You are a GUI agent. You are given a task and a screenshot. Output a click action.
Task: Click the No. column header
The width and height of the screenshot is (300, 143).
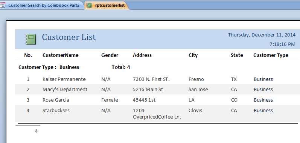tap(28, 55)
